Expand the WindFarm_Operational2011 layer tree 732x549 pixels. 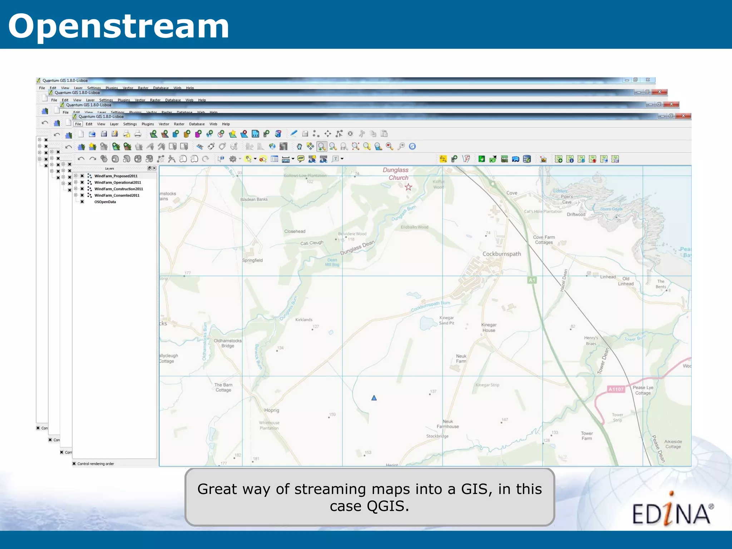coord(76,182)
